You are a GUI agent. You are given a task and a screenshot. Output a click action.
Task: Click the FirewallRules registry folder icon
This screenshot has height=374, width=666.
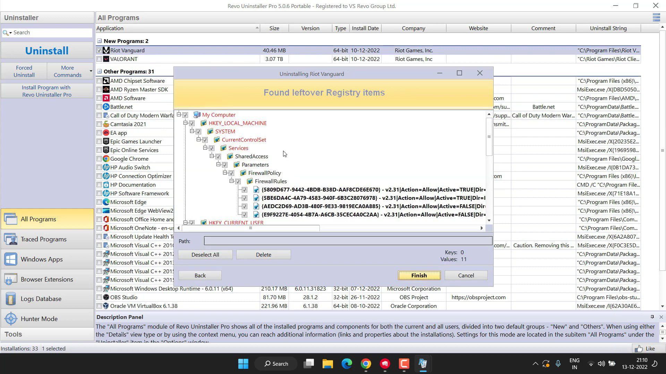coord(250,181)
